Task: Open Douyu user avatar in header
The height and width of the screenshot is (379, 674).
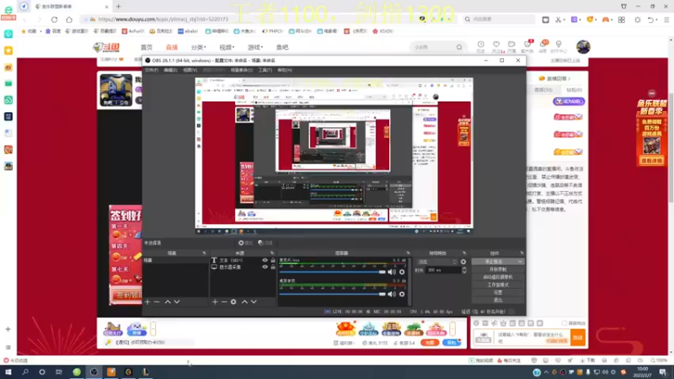Action: point(583,47)
